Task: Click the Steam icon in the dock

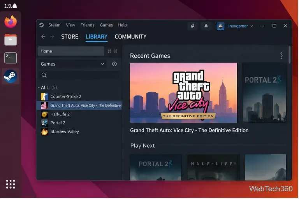Action: [x=11, y=76]
